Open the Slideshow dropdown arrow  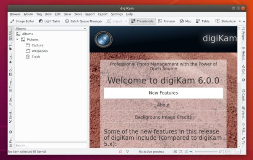pyautogui.click(x=240, y=21)
